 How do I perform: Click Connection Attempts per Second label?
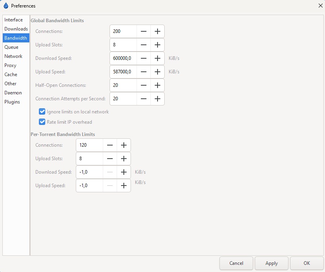(71, 99)
